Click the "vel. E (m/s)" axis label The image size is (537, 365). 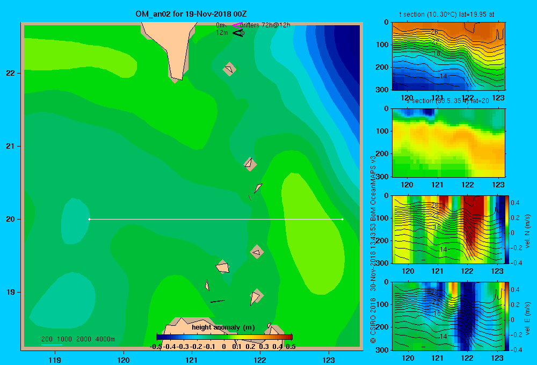(x=527, y=318)
